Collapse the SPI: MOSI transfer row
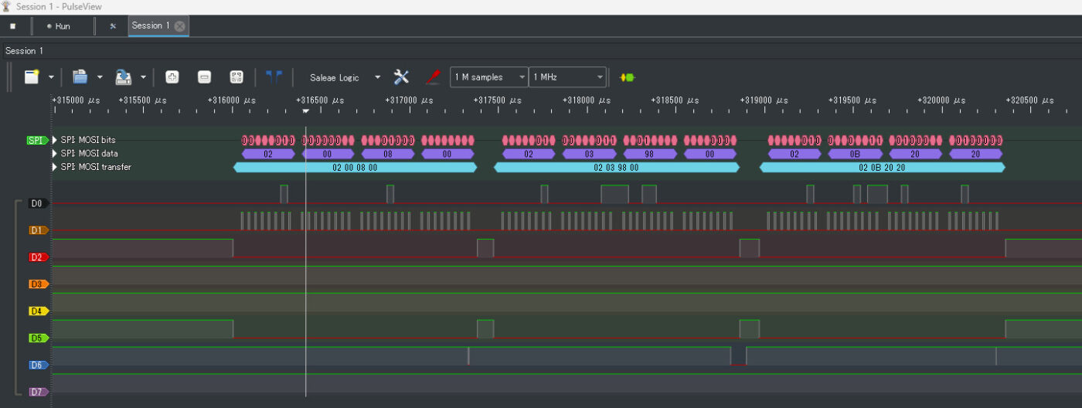 pyautogui.click(x=55, y=166)
